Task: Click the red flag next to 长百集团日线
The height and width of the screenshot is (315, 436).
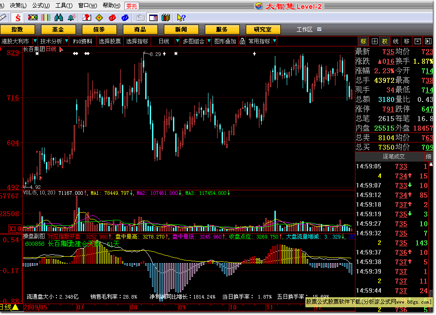Action: 61,50
